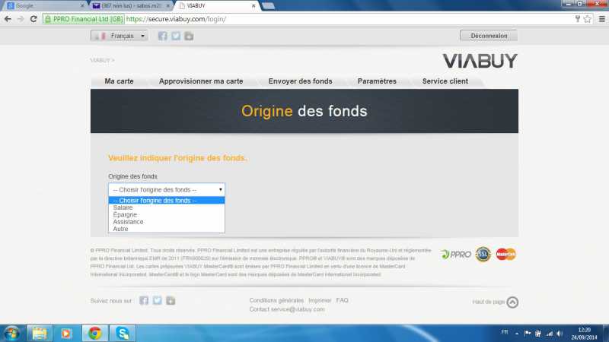Screen dimensions: 609x342
Task: Go back with the browser back arrow
Action: 8,18
